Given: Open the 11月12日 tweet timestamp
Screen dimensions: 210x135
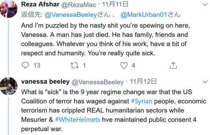Looking at the screenshot, I should [143, 81].
